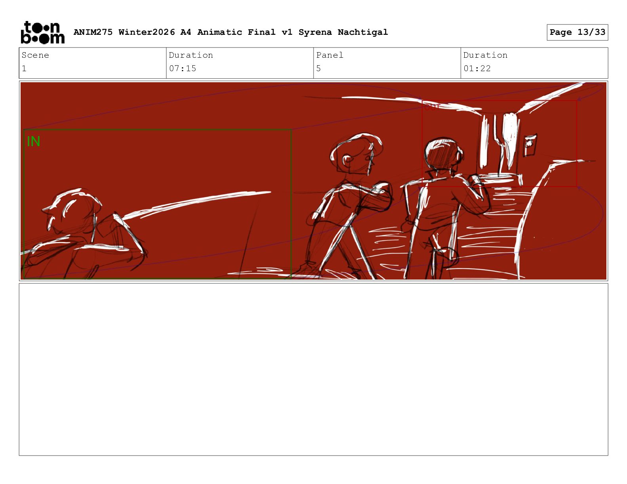Click the panel Duration value 01:22

pyautogui.click(x=477, y=68)
